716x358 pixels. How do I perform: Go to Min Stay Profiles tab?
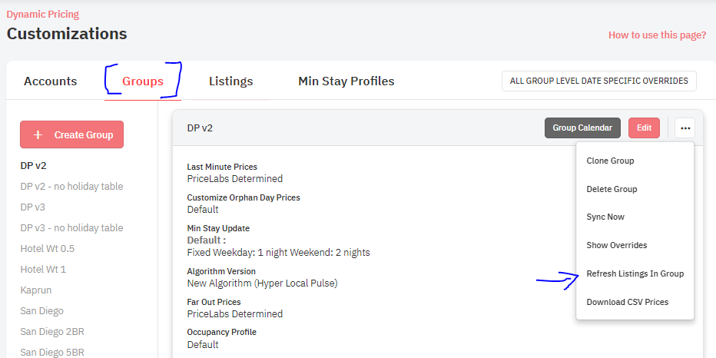click(x=346, y=81)
